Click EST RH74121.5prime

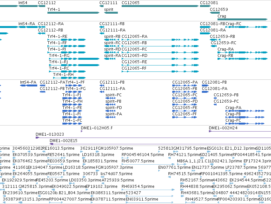tap(184, 155)
